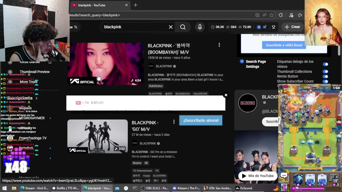
Task: Click the BLACKPINK channel round avatar
Action: tap(248, 103)
